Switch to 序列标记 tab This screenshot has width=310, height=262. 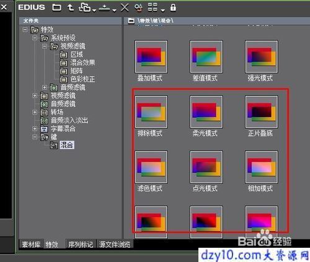pos(81,245)
